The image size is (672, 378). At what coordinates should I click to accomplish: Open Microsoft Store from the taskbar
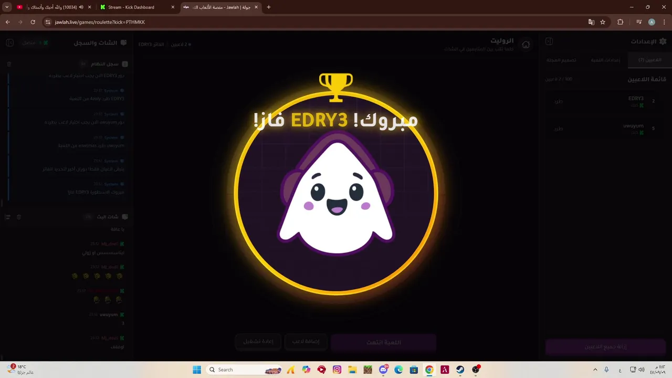[x=414, y=370]
